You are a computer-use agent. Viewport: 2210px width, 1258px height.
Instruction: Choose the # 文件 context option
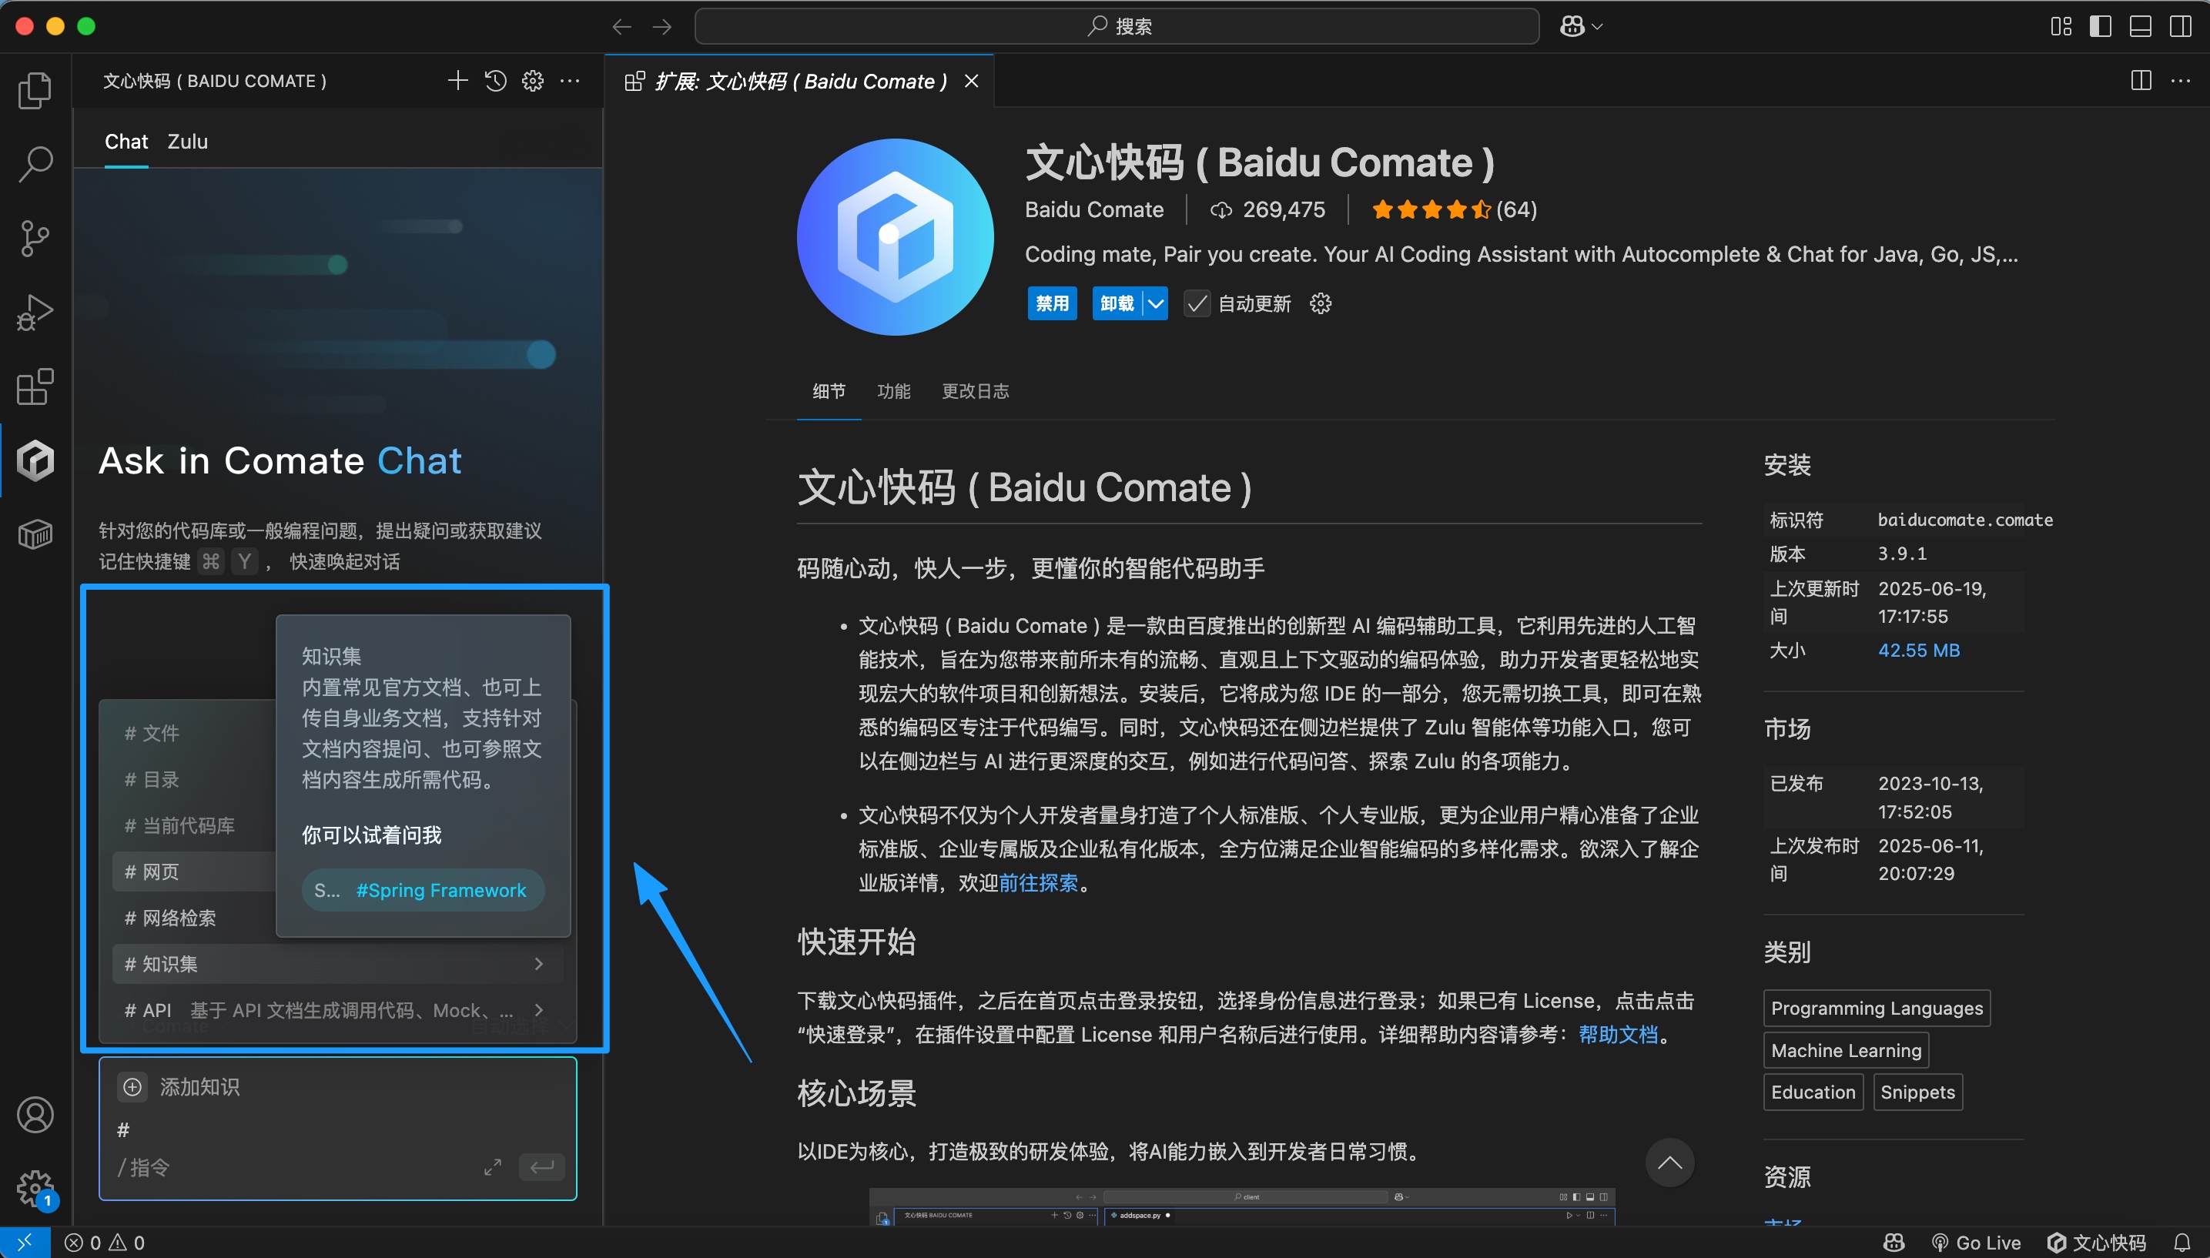tap(194, 733)
